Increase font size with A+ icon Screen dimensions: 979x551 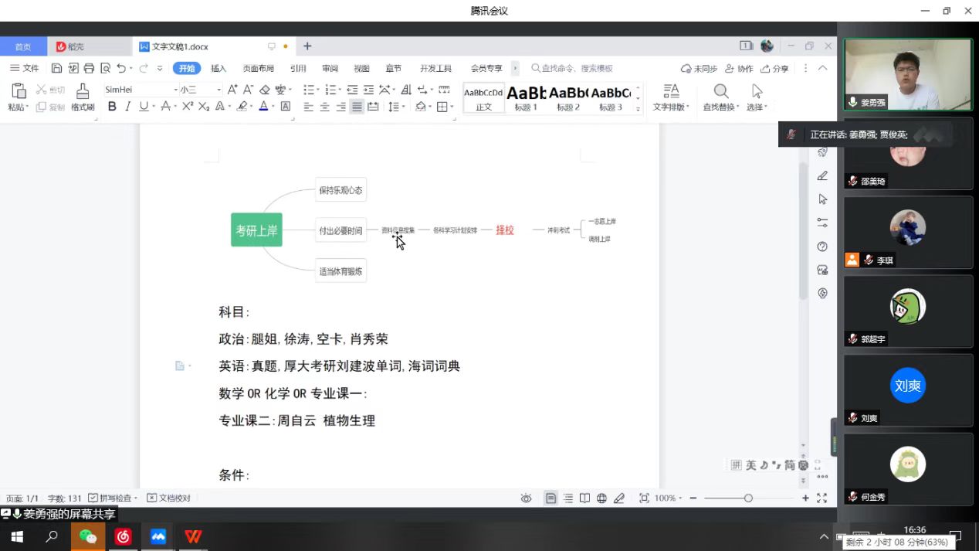pos(232,90)
